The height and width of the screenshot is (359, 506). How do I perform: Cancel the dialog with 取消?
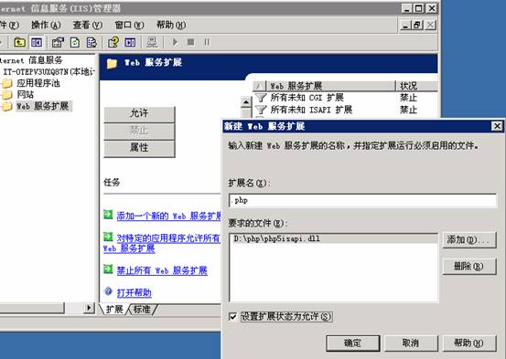(411, 343)
